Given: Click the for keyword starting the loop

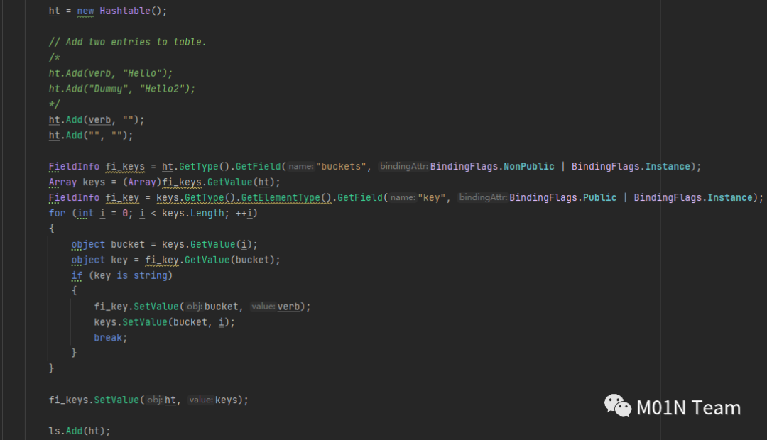Looking at the screenshot, I should point(57,213).
